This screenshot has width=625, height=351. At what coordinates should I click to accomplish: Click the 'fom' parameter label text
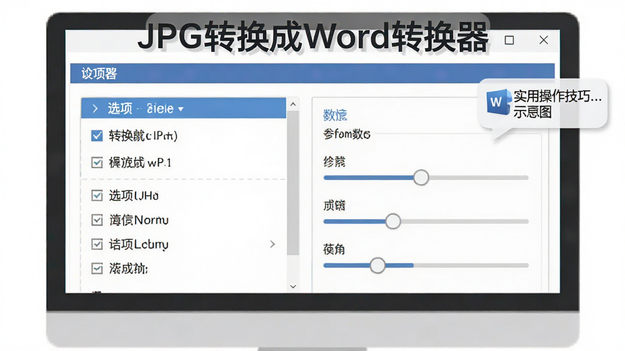click(347, 134)
